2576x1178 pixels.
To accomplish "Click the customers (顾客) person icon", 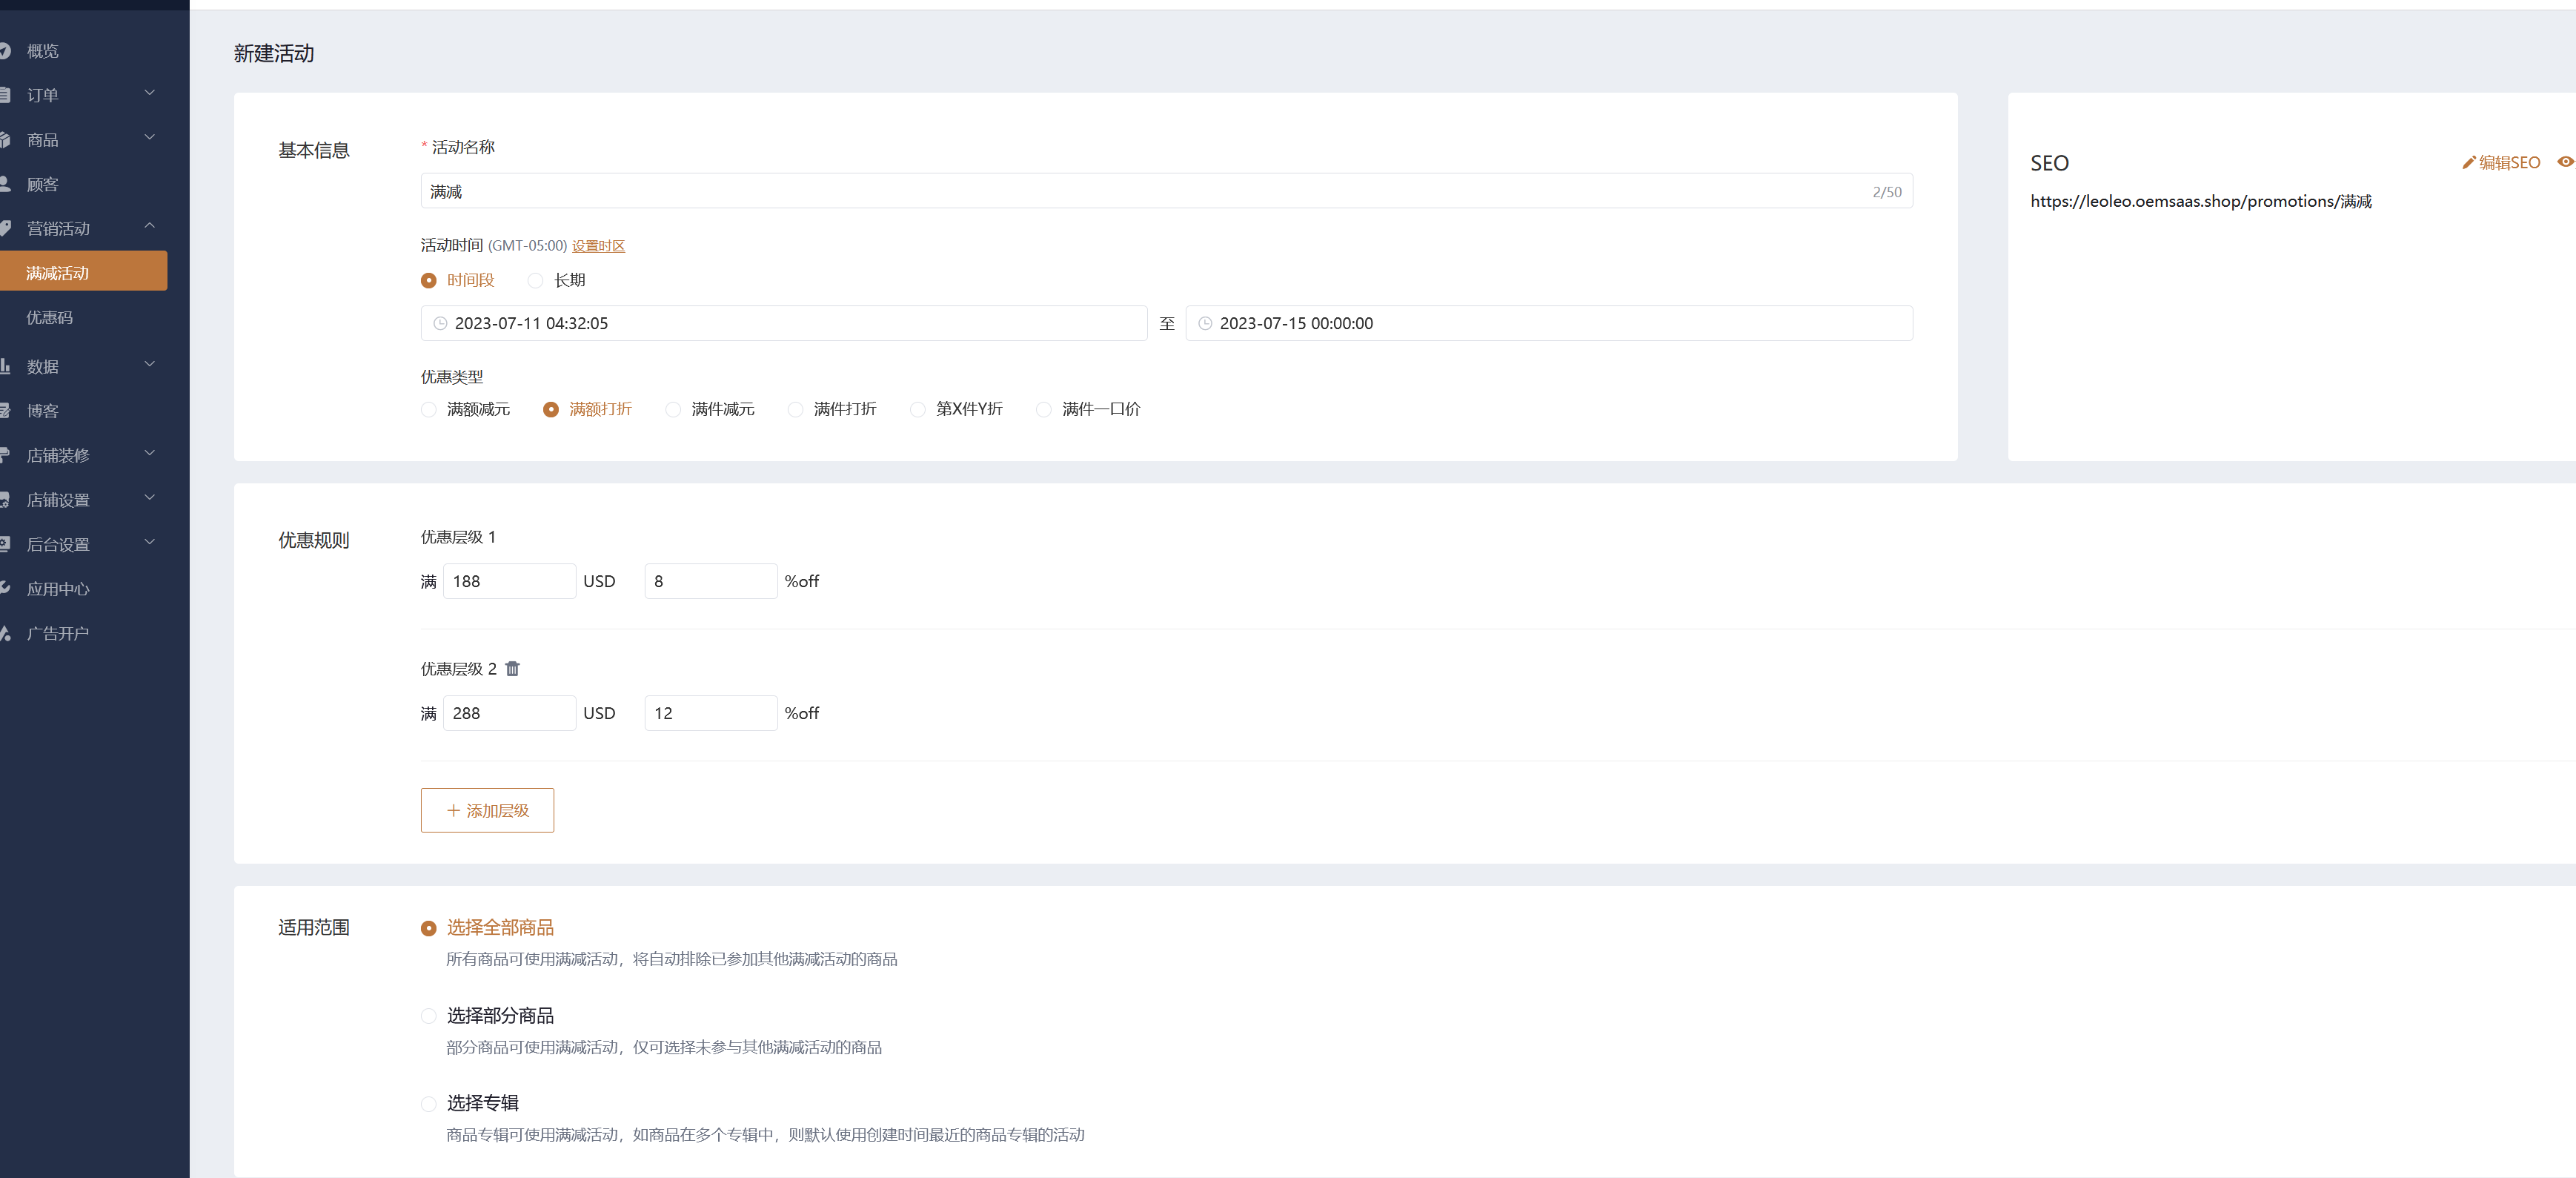I will pos(4,184).
